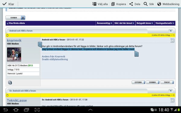Image resolution: width=181 pixels, height=113 pixels.
Task: Tap the Android back button
Action: point(5,110)
